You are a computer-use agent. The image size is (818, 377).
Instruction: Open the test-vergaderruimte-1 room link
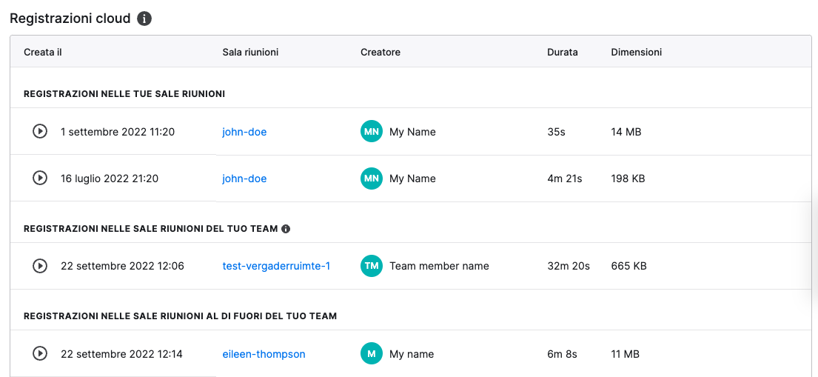point(276,267)
